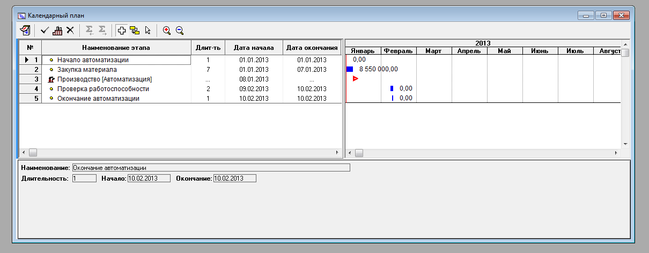Image resolution: width=649 pixels, height=253 pixels.
Task: Click row number 1 selector
Action: click(31, 60)
